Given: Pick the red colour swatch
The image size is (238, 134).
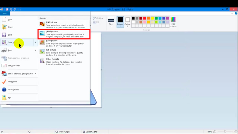Looking at the screenshot, I should pyautogui.click(x=145, y=18).
